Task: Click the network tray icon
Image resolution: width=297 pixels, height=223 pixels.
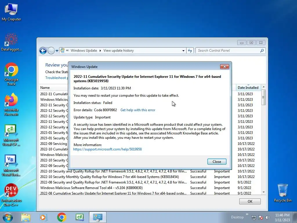Action: [x=253, y=217]
